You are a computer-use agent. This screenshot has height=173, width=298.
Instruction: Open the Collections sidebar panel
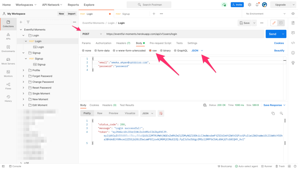click(x=8, y=24)
